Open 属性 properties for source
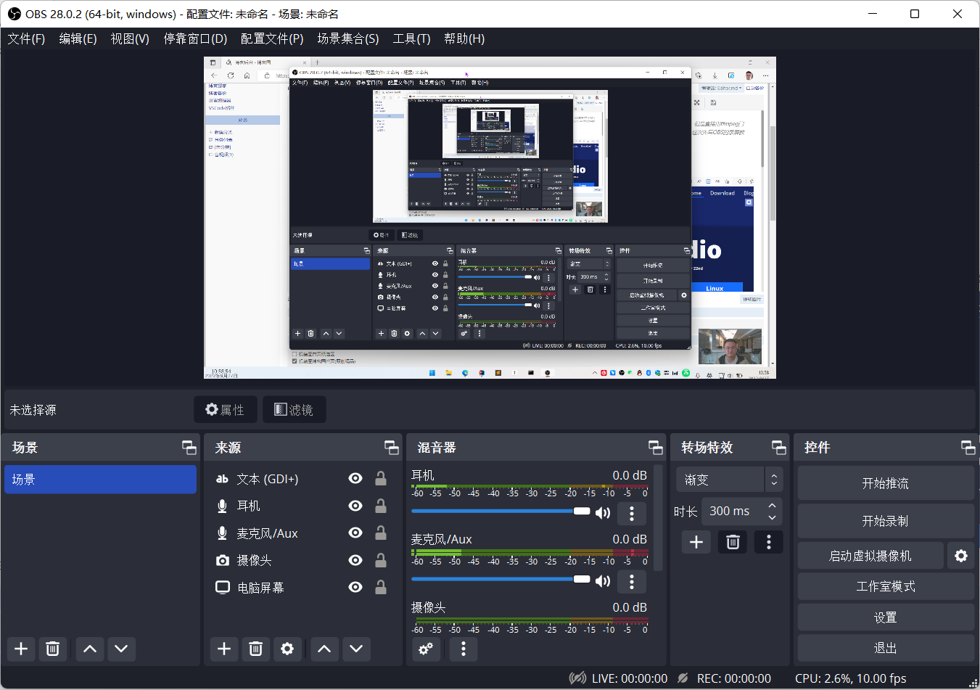The image size is (980, 690). (225, 410)
